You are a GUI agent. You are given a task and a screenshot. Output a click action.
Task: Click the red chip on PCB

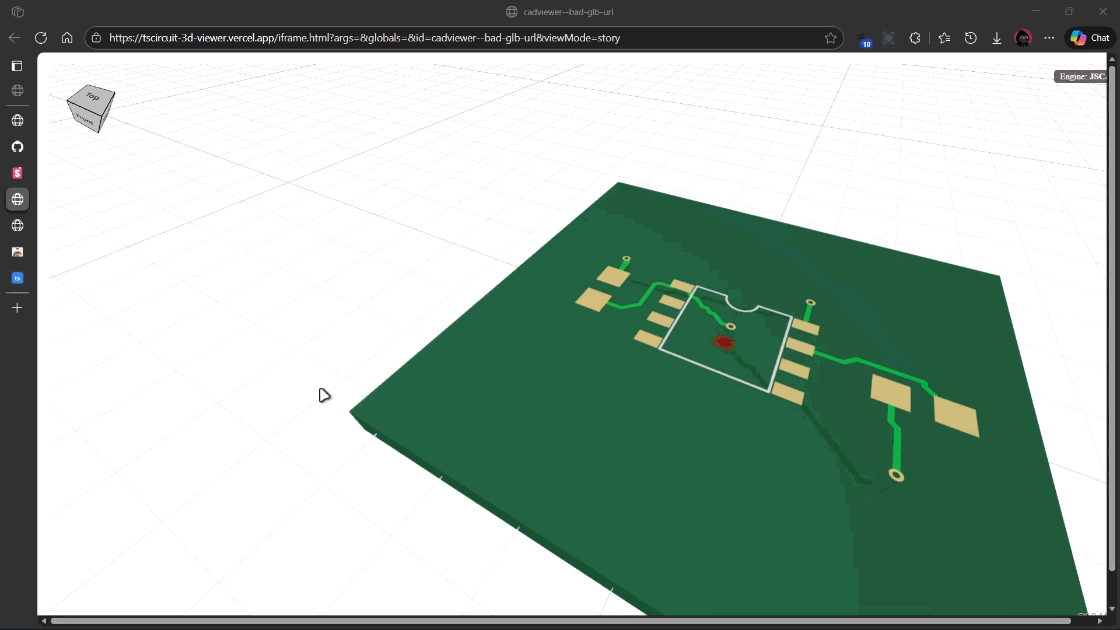click(724, 342)
